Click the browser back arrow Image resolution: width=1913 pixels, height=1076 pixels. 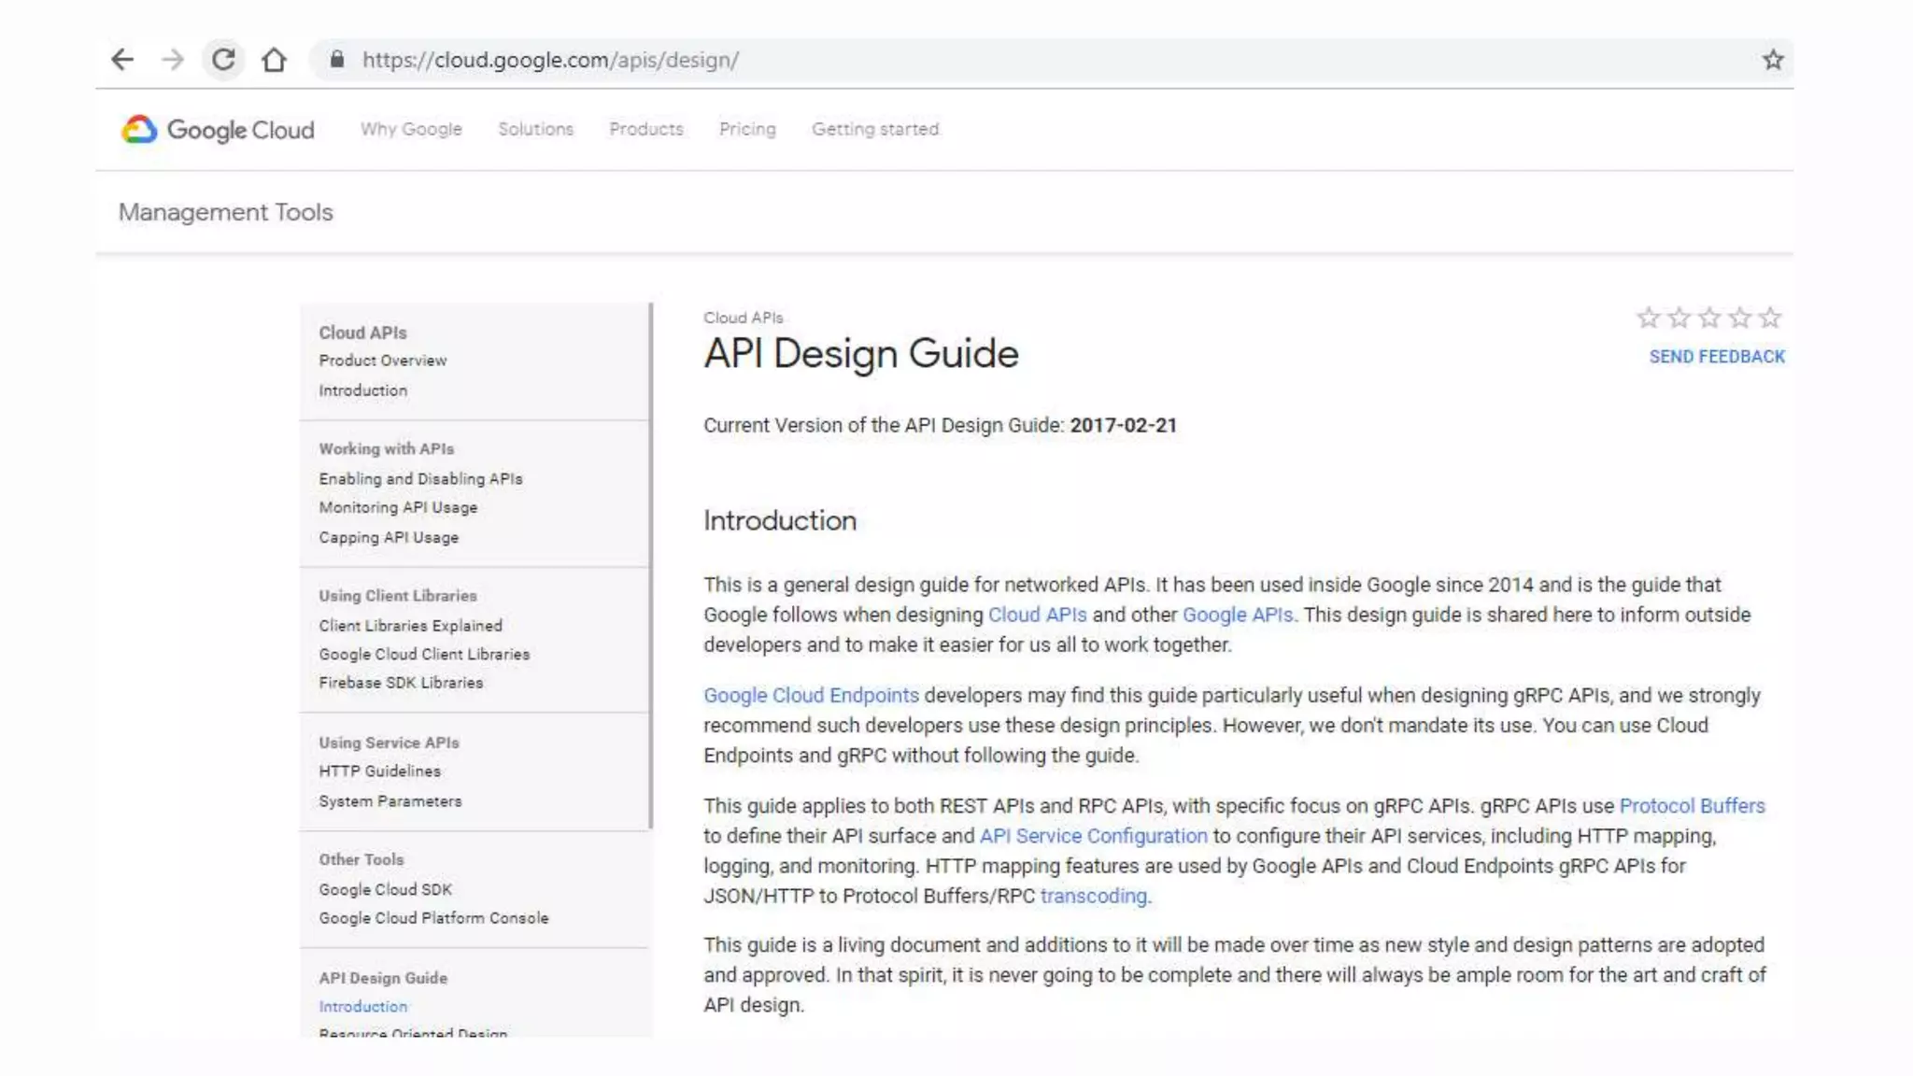122,60
